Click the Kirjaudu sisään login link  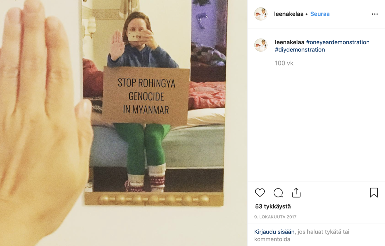tap(274, 232)
